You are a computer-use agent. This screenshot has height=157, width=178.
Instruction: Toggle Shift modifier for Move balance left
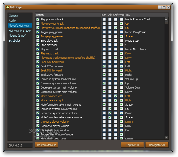(115, 96)
